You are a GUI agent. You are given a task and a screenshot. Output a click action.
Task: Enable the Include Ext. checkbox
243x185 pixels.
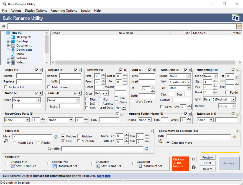(x=6, y=87)
